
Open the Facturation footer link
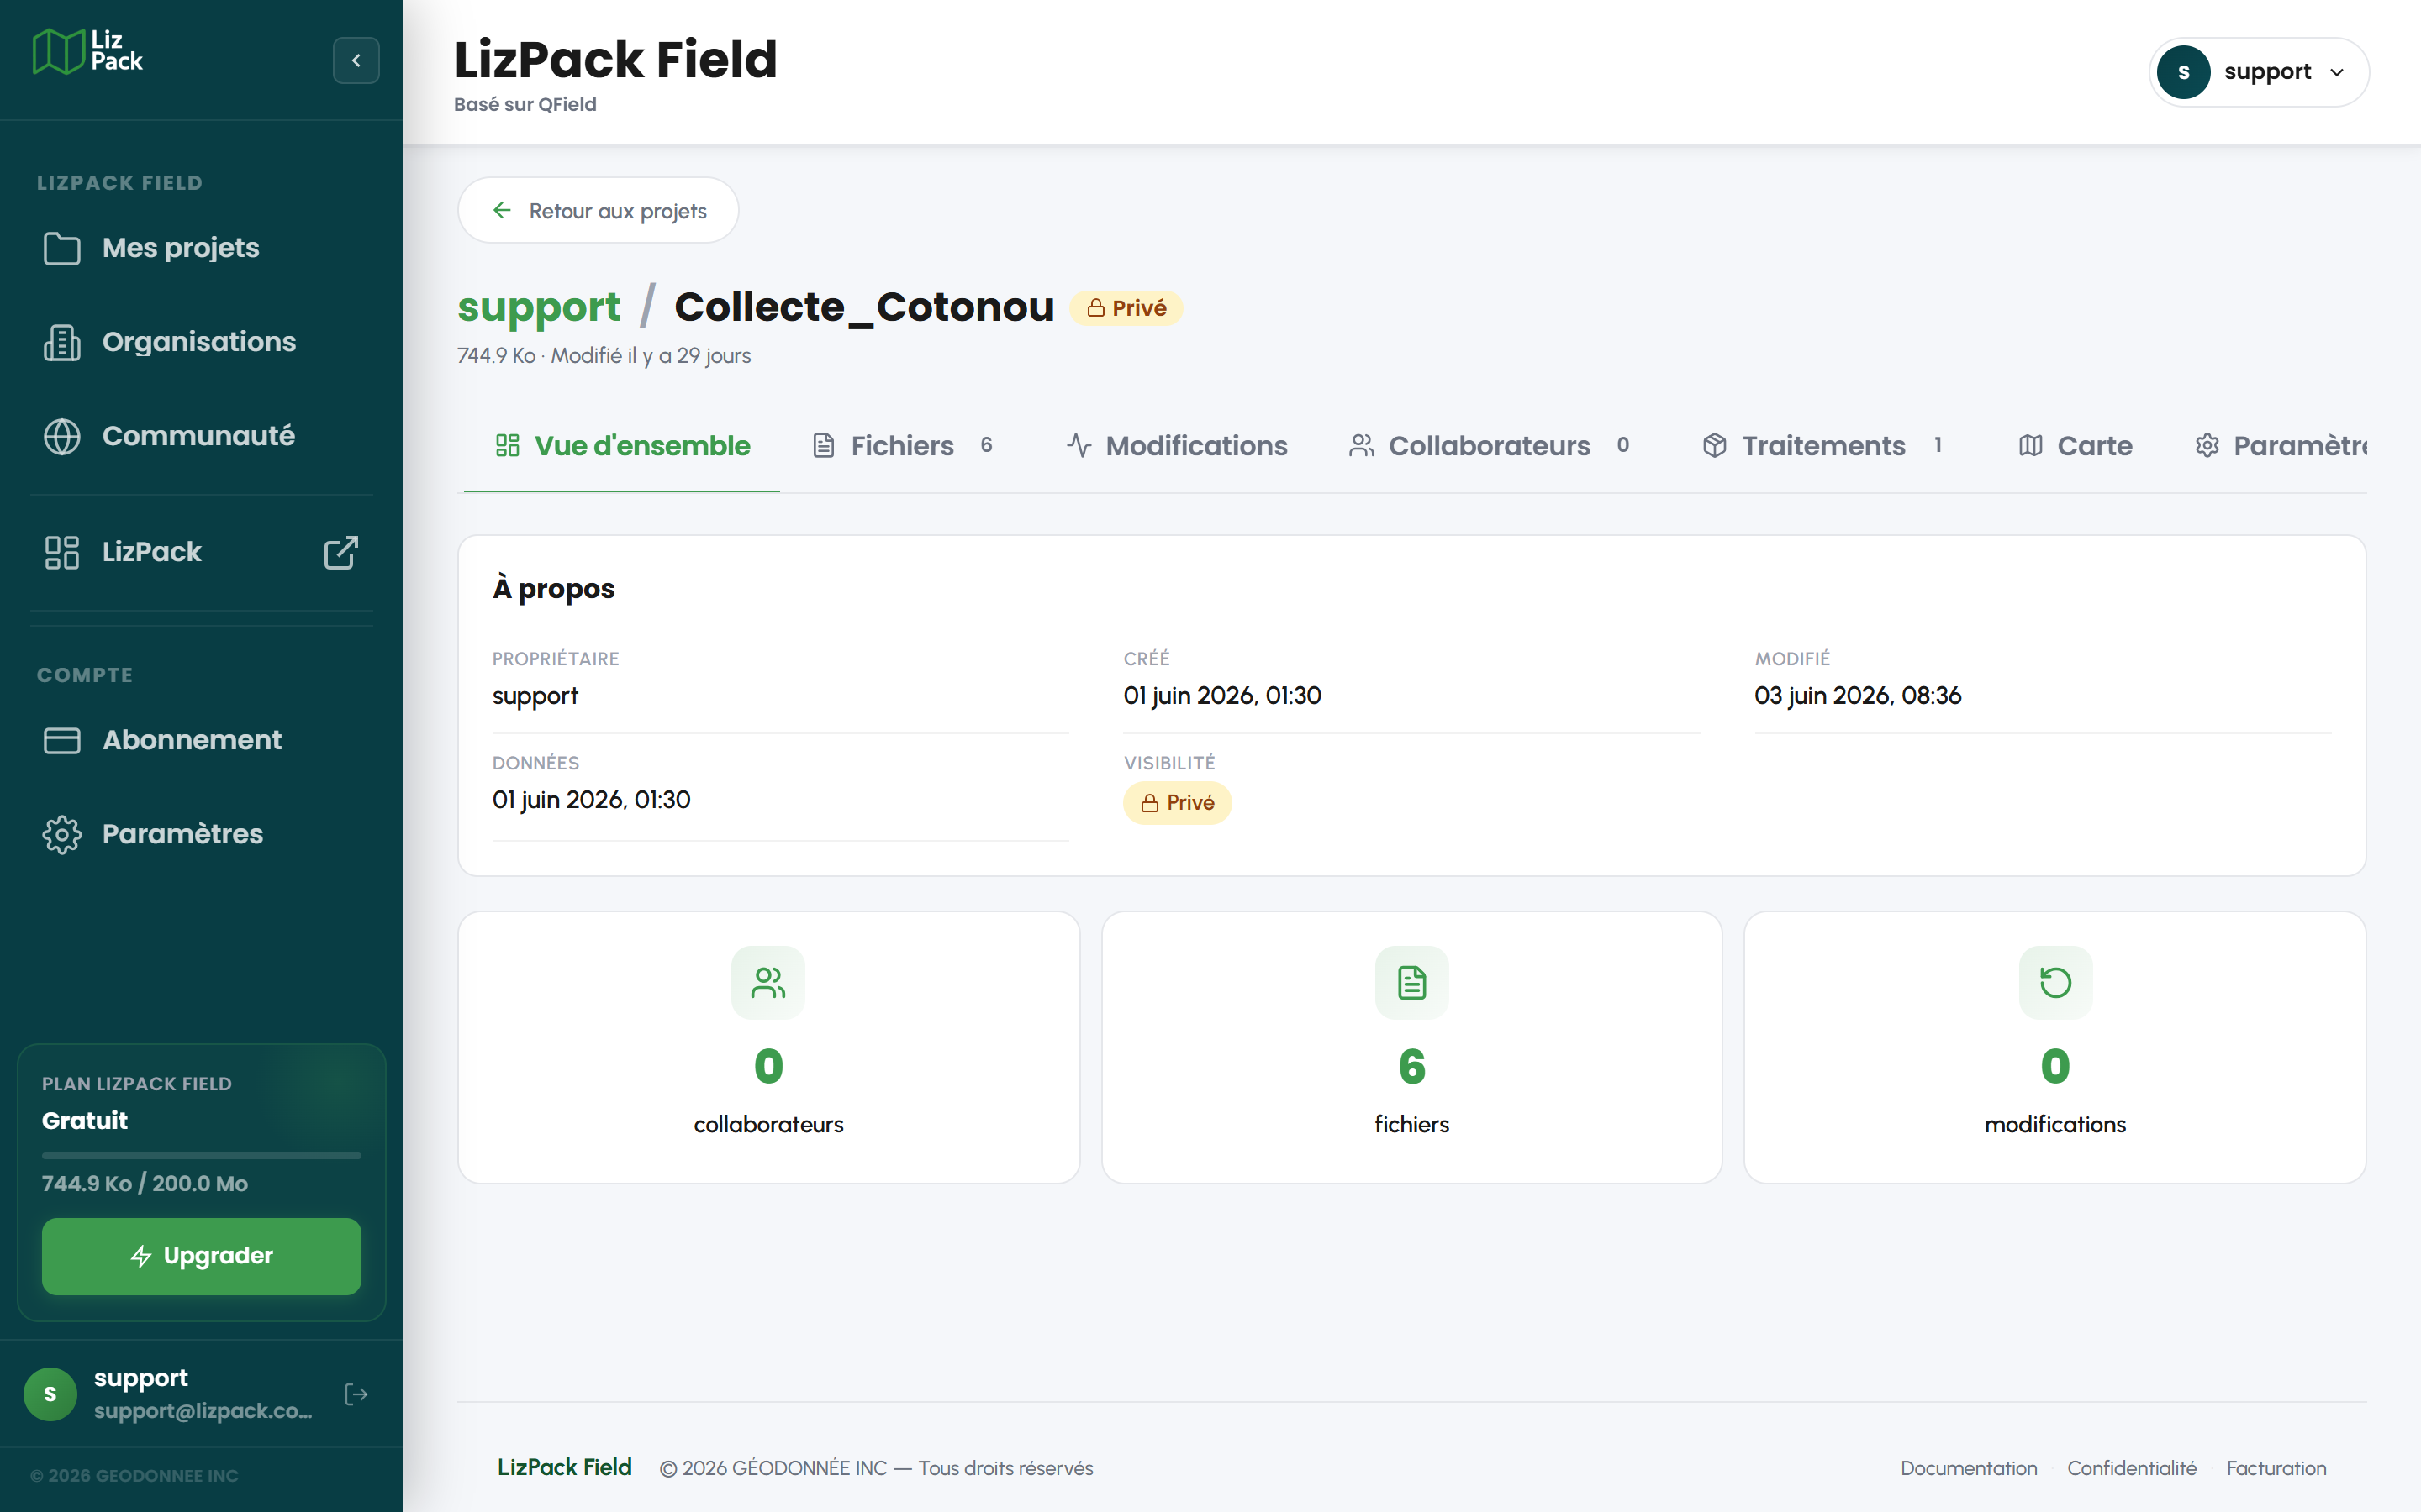click(x=2276, y=1468)
